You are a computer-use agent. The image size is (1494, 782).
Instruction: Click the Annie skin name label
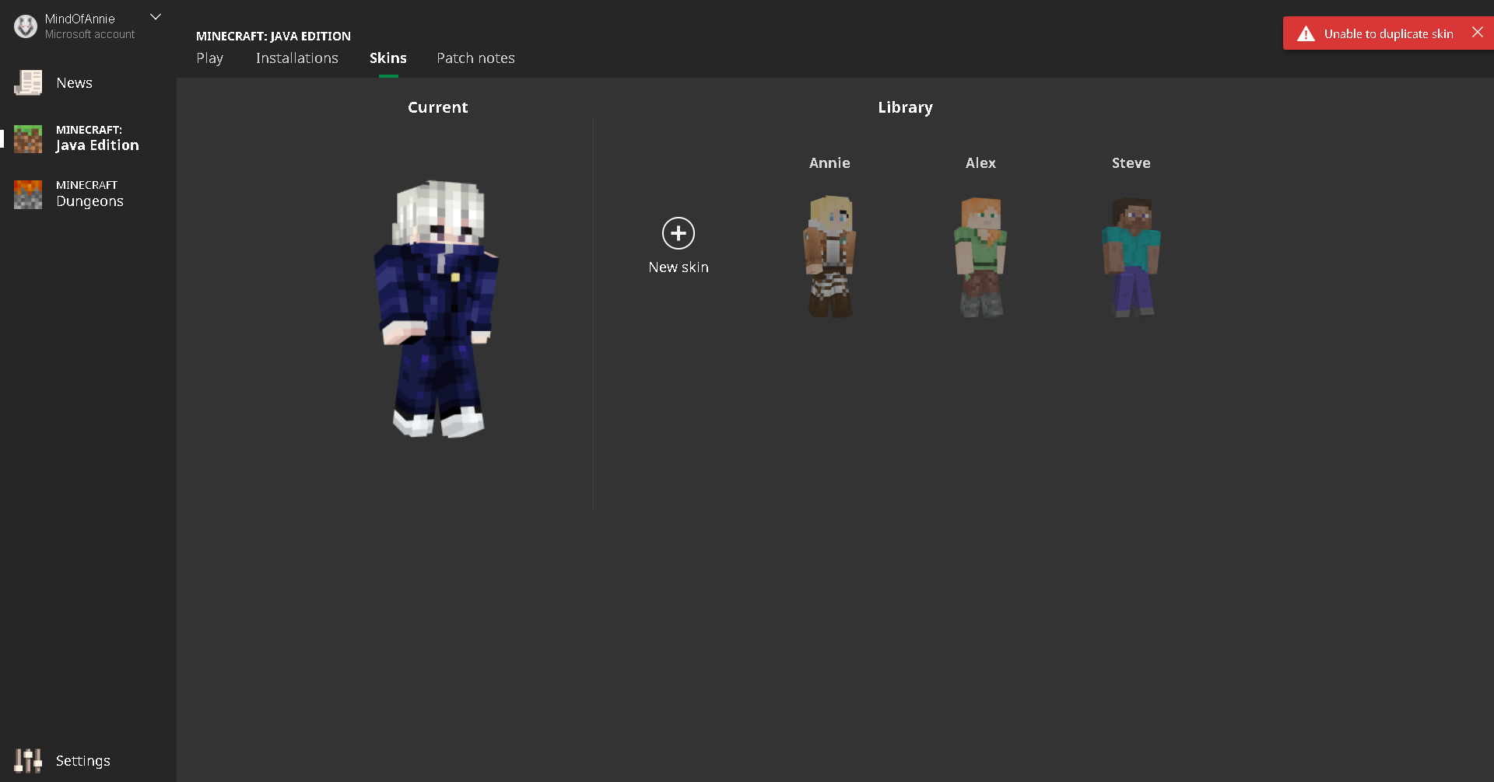point(829,163)
